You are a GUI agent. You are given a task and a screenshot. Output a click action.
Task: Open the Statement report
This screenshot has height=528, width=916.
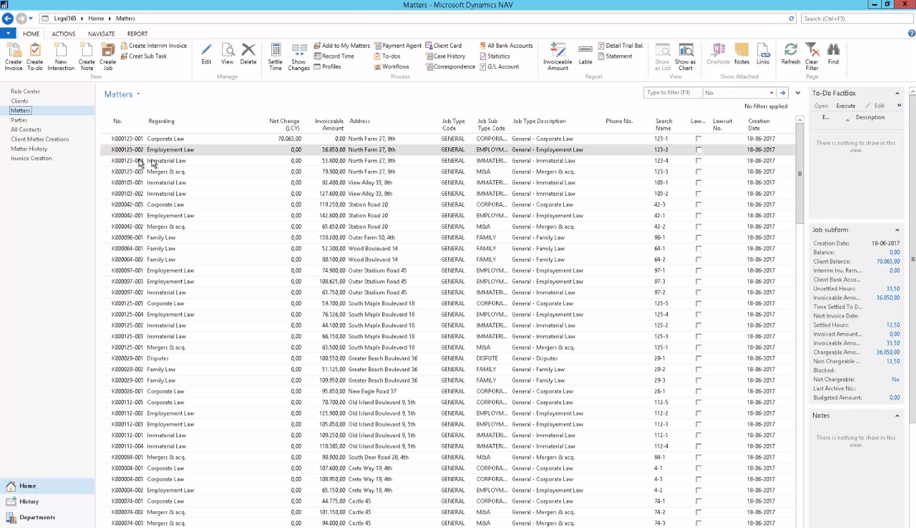614,56
